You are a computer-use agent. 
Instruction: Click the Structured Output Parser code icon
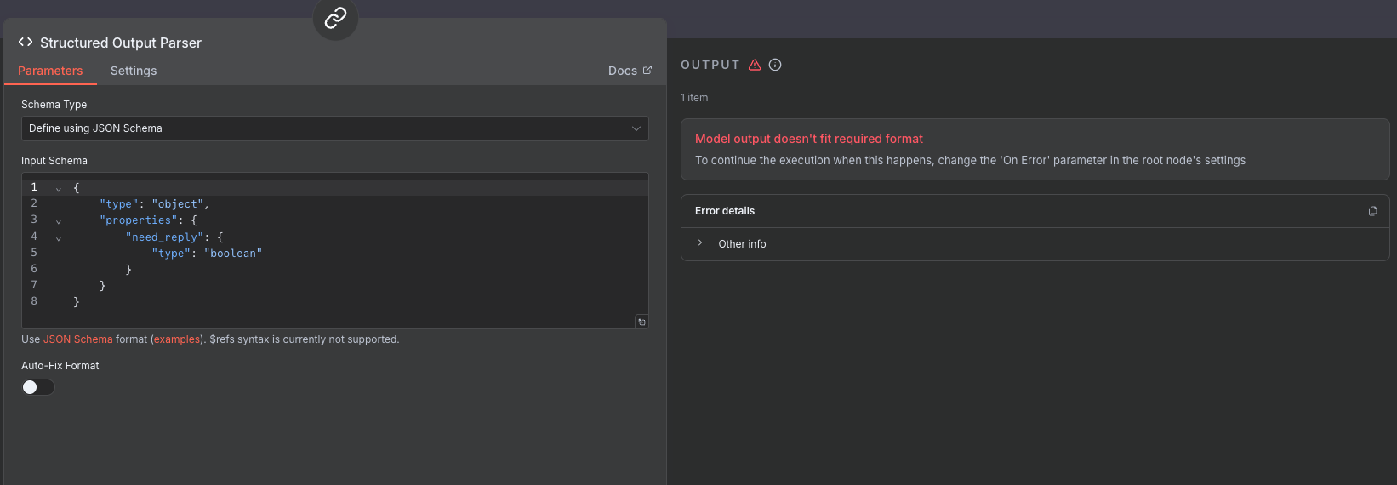click(26, 42)
